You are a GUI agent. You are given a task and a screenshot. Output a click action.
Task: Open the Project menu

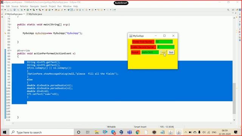[52, 6]
